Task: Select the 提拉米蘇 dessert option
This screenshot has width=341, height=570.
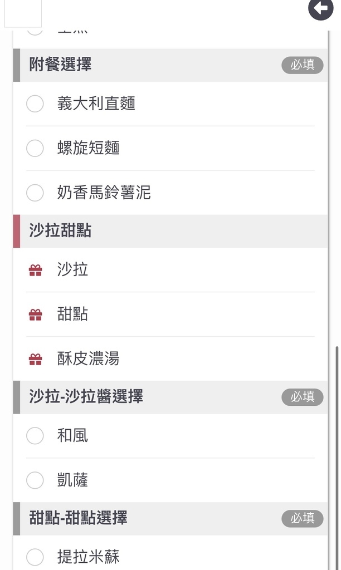Action: pyautogui.click(x=35, y=557)
